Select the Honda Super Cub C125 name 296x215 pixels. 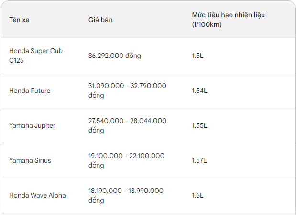(36, 56)
